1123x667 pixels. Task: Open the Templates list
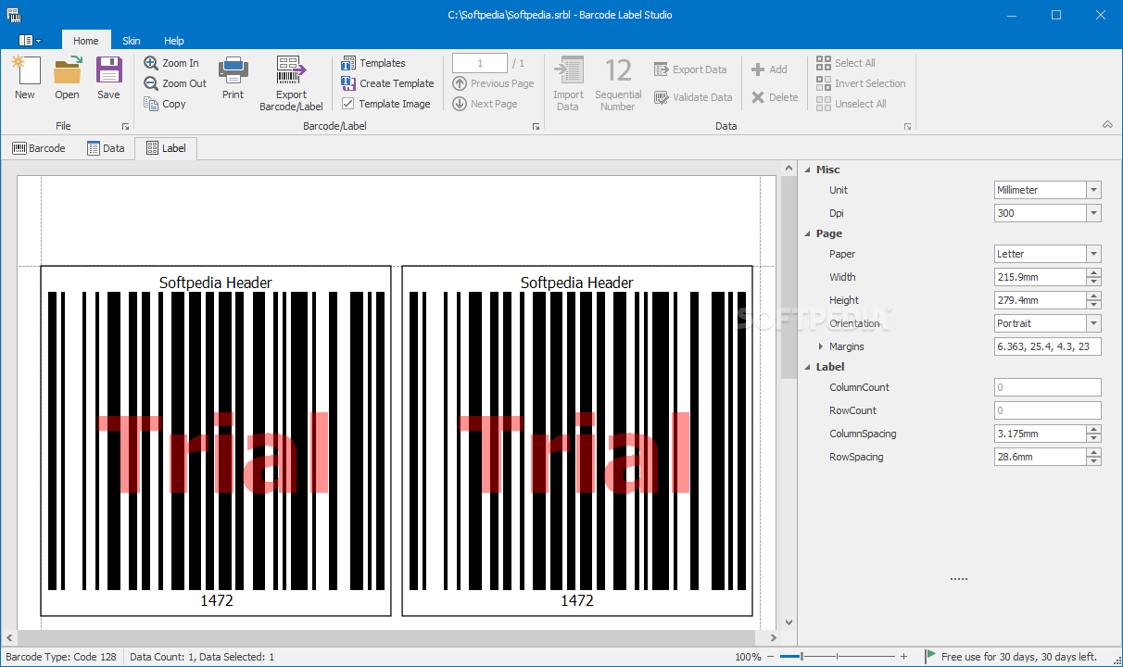373,63
